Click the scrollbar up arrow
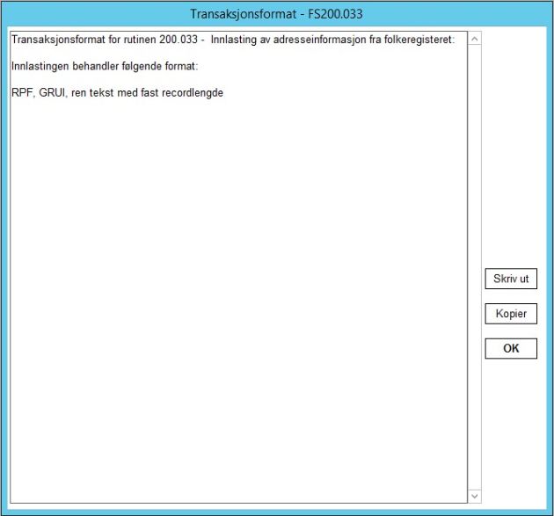This screenshot has height=516, width=554. click(475, 39)
